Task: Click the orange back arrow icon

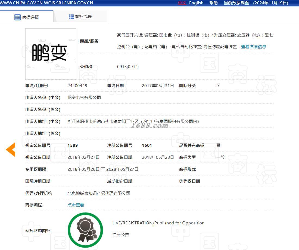Action: [11, 150]
